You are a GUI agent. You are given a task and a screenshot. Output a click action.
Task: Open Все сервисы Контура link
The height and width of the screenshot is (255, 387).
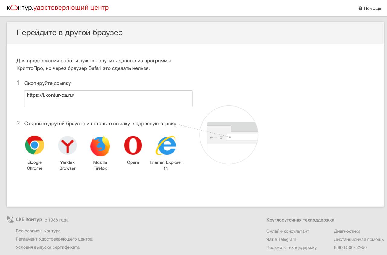click(x=38, y=231)
